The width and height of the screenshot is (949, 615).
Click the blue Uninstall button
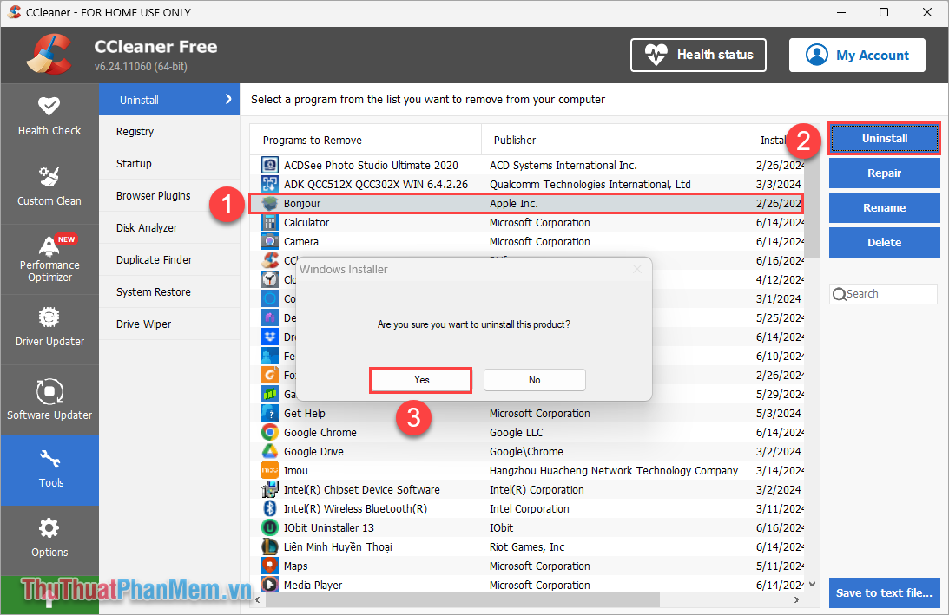click(884, 139)
